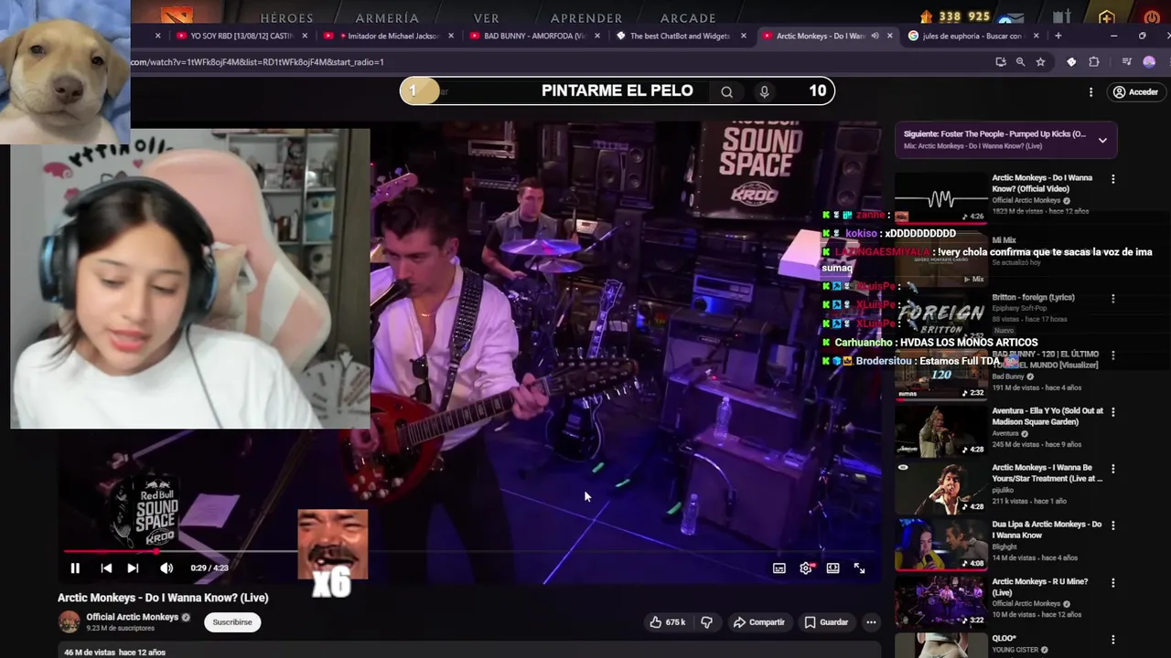Start voice search with microphone icon
This screenshot has width=1171, height=658.
(764, 91)
